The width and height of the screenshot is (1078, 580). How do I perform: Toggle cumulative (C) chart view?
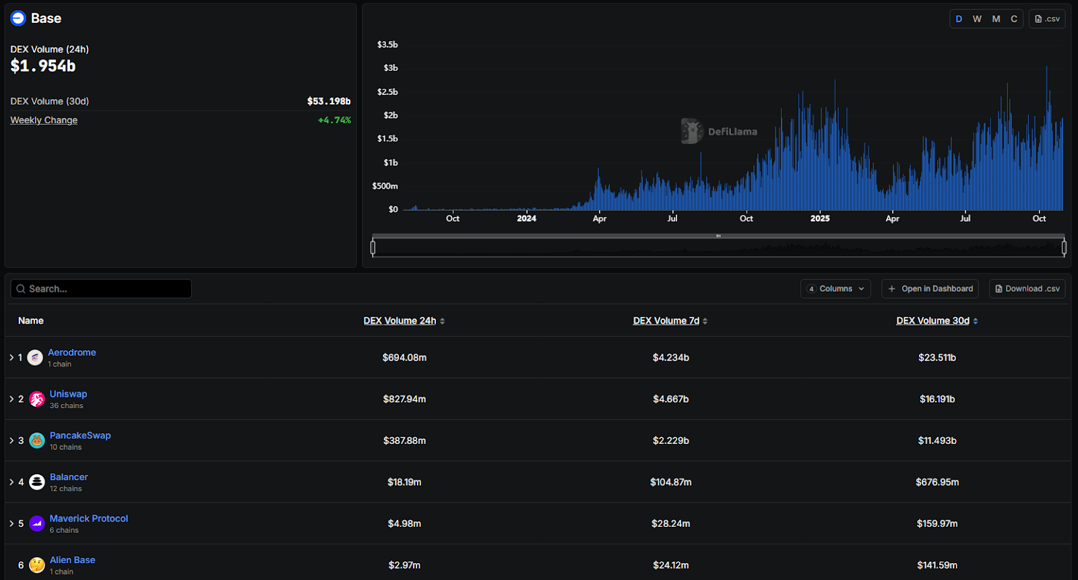[x=1014, y=19]
